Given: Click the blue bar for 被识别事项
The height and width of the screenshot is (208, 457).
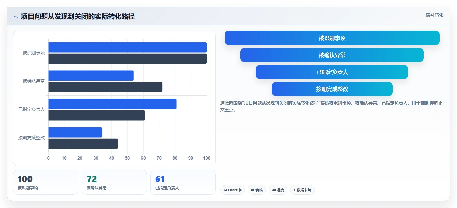Looking at the screenshot, I should tap(127, 47).
